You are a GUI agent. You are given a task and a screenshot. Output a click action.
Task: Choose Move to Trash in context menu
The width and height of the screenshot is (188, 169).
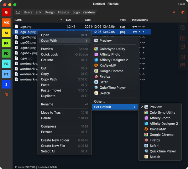pyautogui.click(x=65, y=112)
